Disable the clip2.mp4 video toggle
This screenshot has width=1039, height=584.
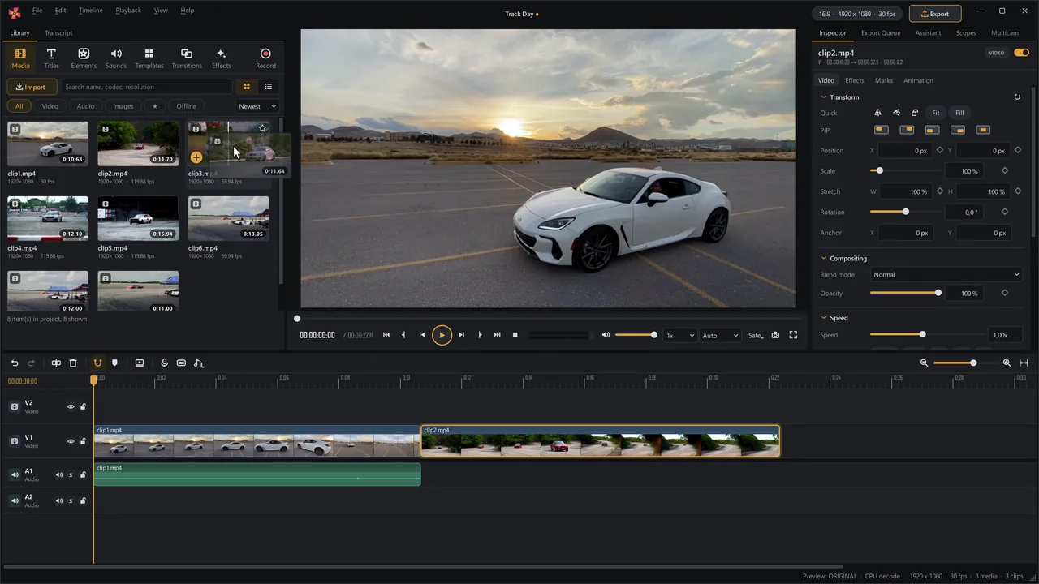[x=1021, y=53]
